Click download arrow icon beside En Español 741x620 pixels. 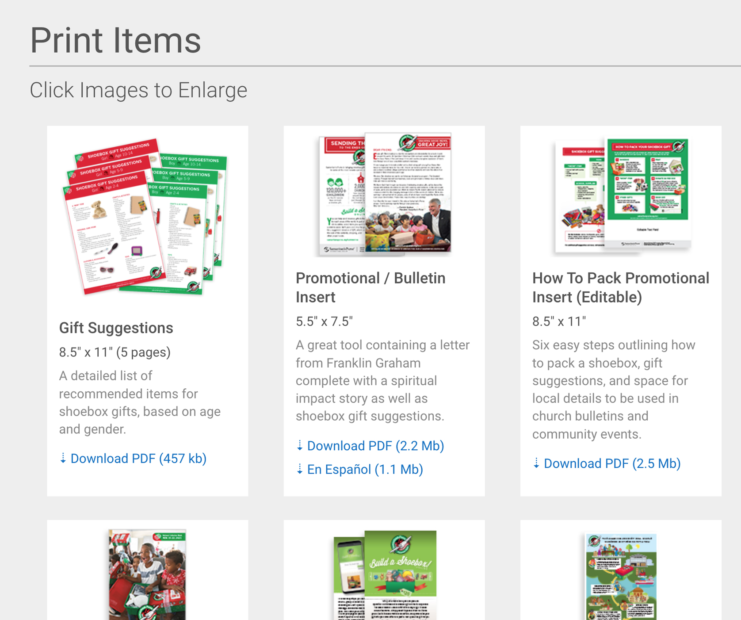click(x=299, y=469)
